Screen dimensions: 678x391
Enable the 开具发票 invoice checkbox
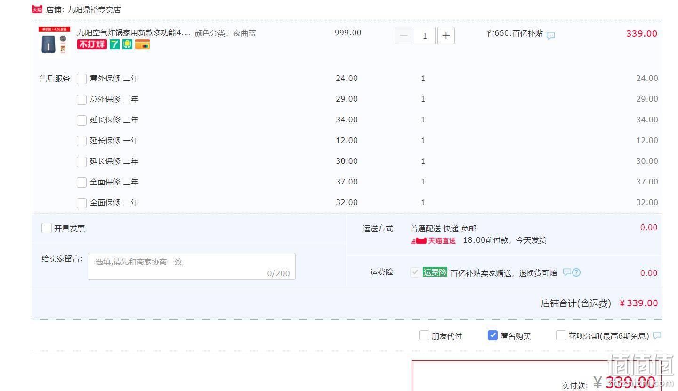click(46, 228)
